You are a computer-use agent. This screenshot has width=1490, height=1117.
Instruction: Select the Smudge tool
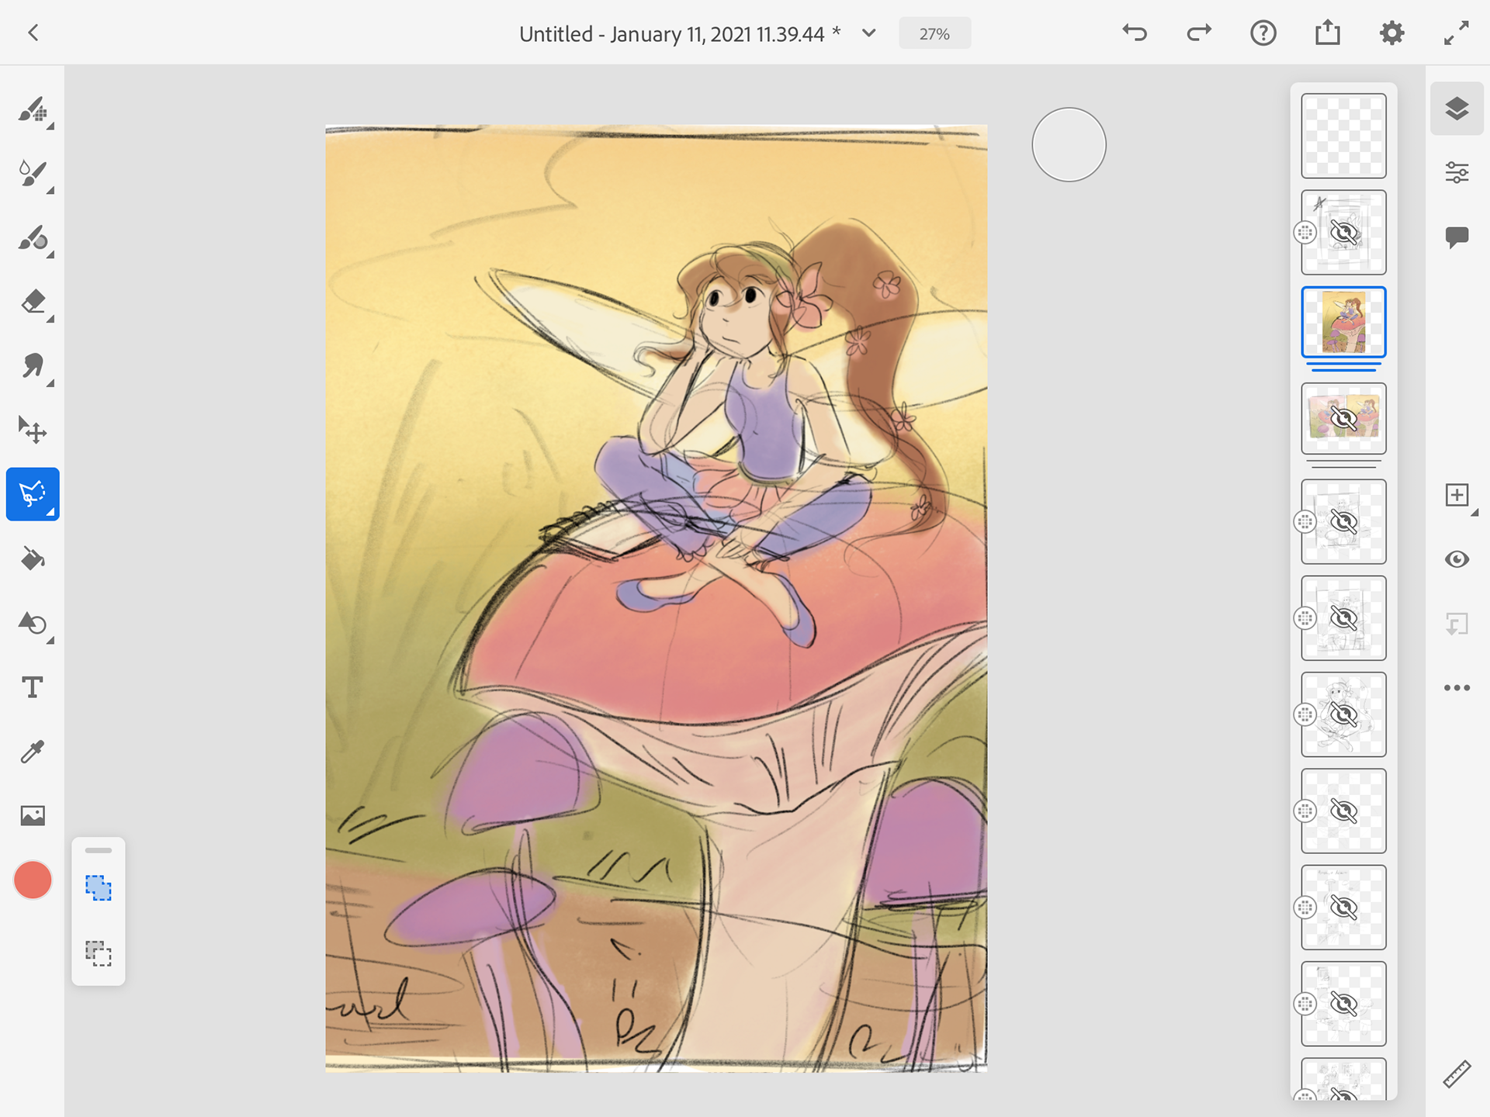pyautogui.click(x=33, y=365)
